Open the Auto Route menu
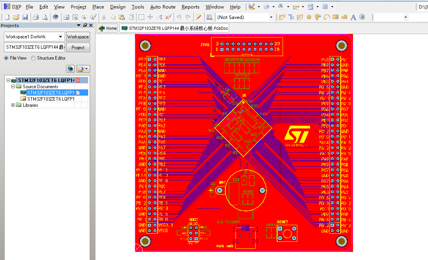The image size is (428, 260). click(x=163, y=7)
